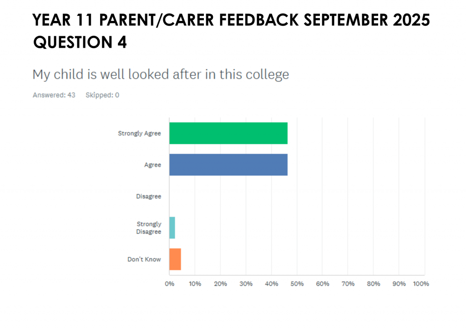Click the 50% axis label
This screenshot has width=466, height=329.
click(x=297, y=284)
